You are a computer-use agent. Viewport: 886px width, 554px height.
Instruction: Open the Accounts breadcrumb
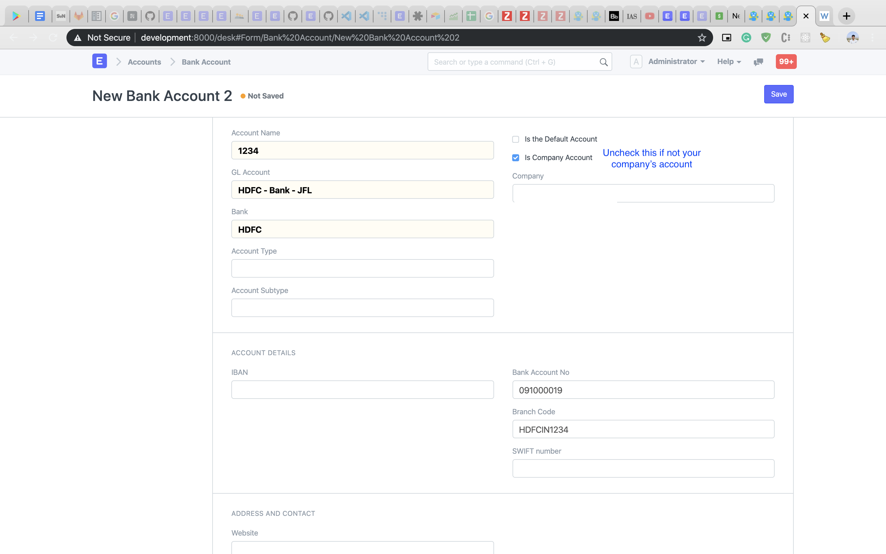(144, 62)
